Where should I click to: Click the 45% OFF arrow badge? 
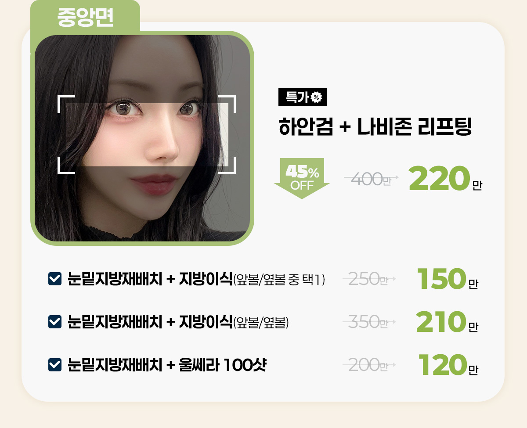[x=302, y=178]
